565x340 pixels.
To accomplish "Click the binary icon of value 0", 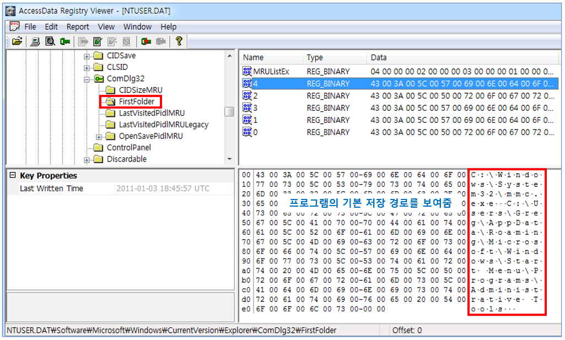I will click(x=247, y=132).
